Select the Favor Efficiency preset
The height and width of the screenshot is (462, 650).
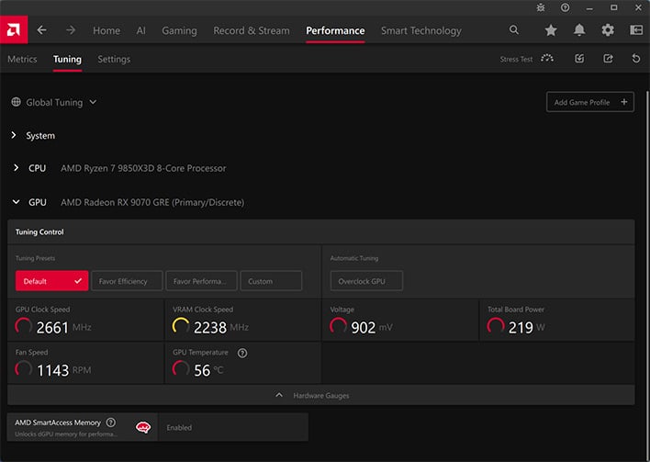coord(127,281)
